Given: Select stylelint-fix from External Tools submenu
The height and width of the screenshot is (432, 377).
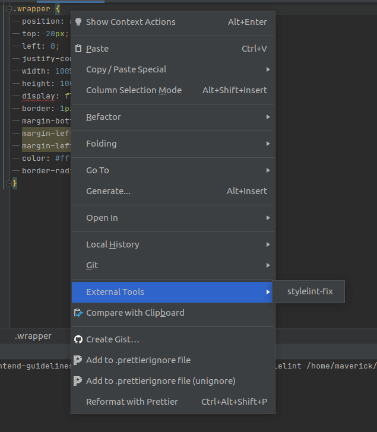Looking at the screenshot, I should 309,292.
